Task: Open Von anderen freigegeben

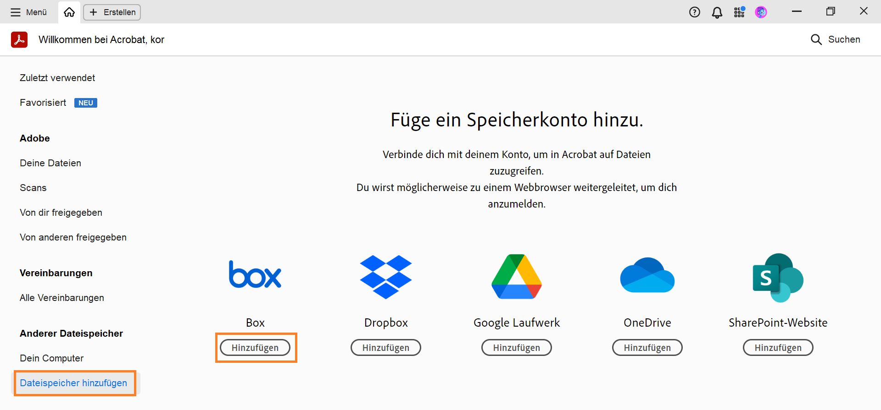Action: (73, 237)
